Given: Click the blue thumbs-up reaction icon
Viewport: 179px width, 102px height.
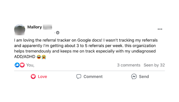Looking at the screenshot, I should [17, 65].
